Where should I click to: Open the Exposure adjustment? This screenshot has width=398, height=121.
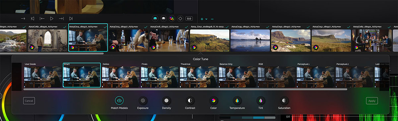143,100
